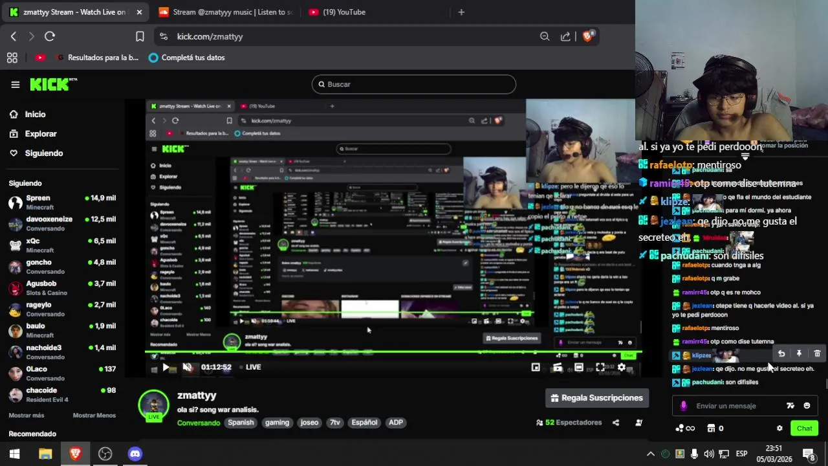Screen dimensions: 828x466
Task: Focus the Buscar search box
Action: [414, 84]
